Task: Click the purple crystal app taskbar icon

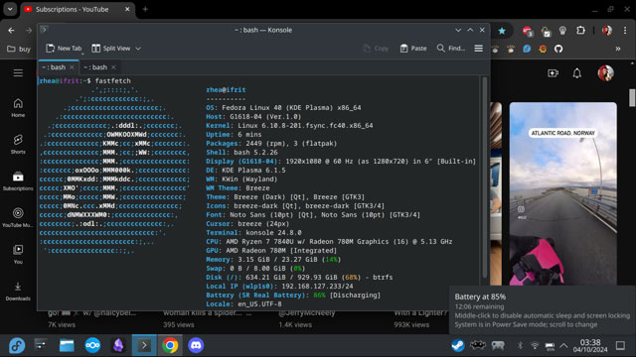Action: [x=118, y=346]
